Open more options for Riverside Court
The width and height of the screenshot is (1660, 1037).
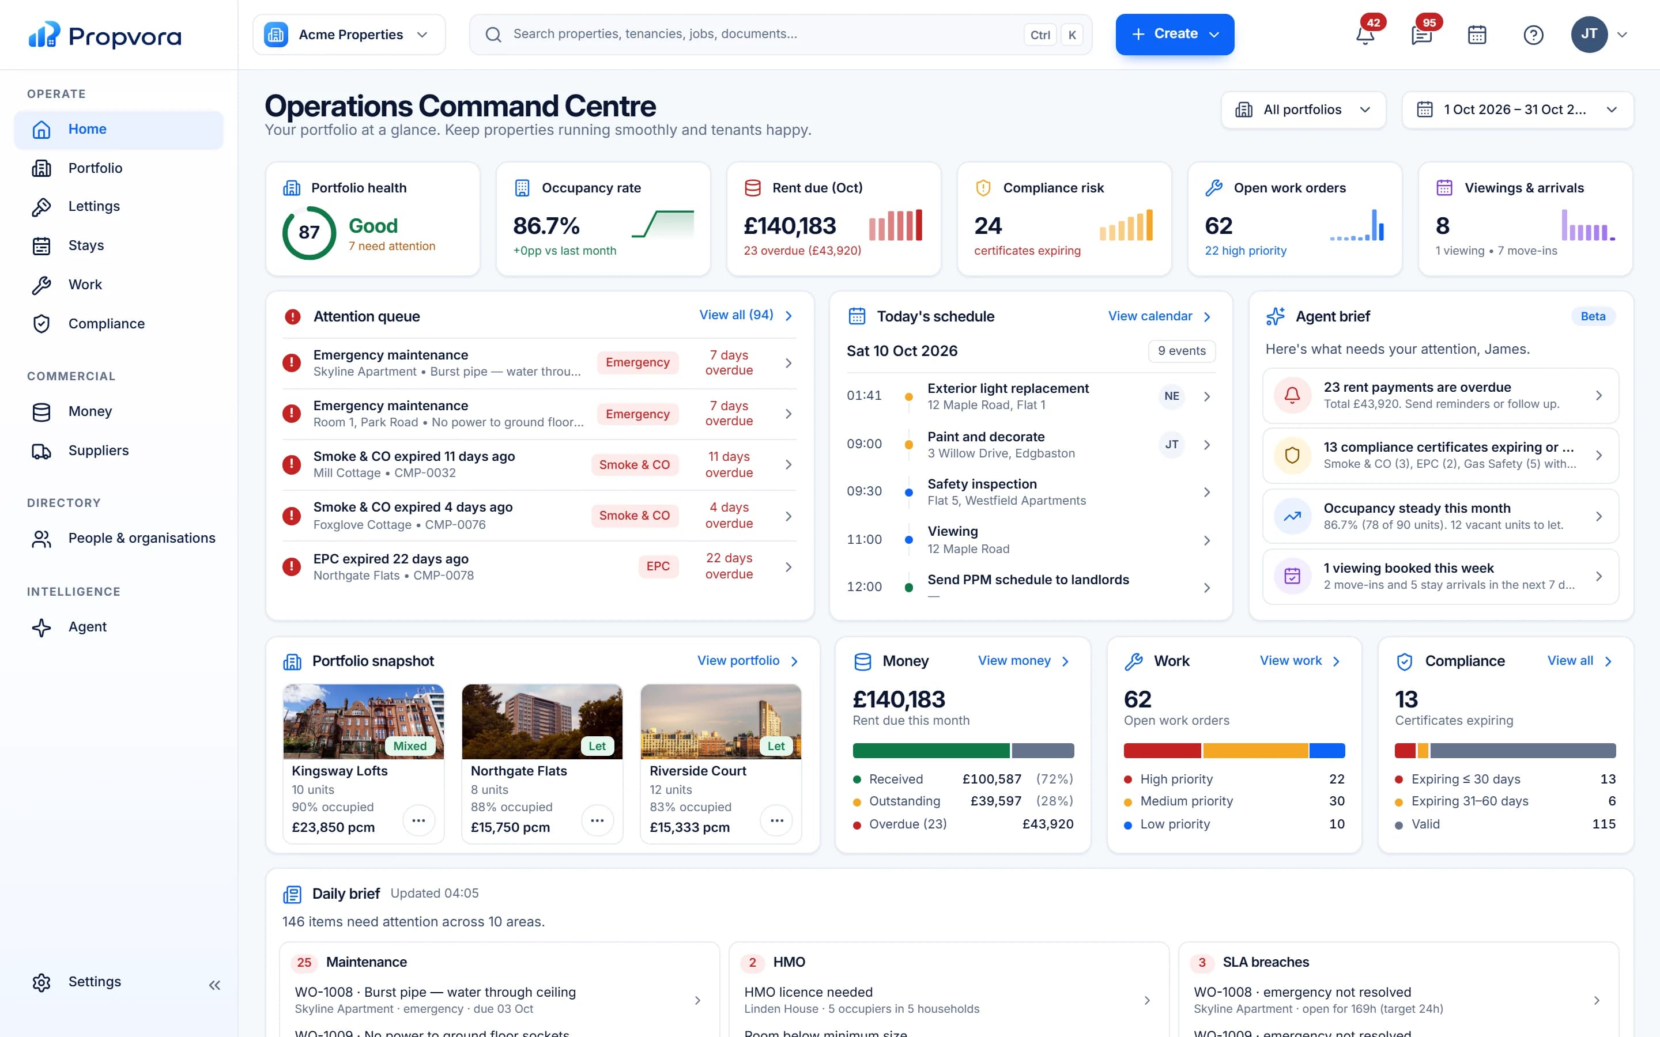coord(776,820)
